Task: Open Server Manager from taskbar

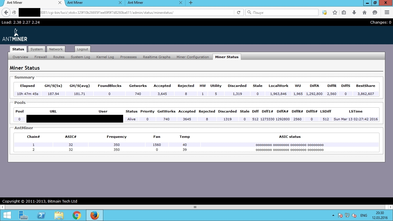Action: 23,215
